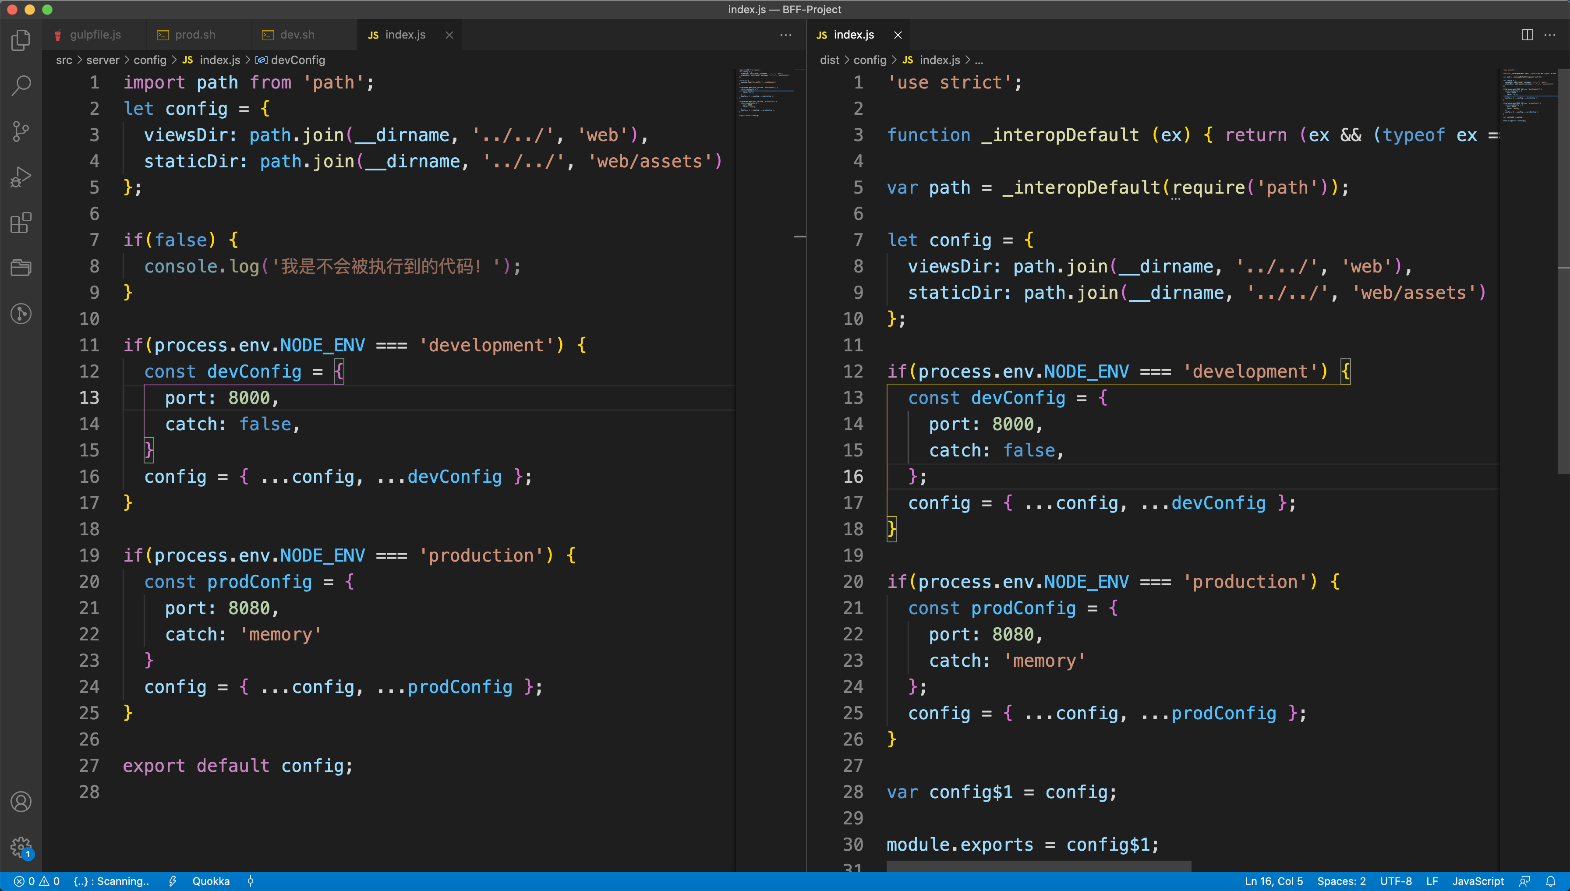Click 'port: 8080,' in left editor

point(222,608)
